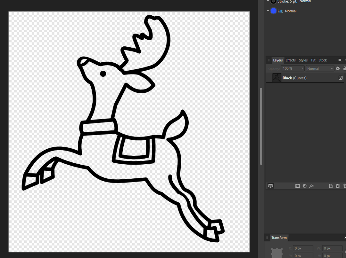This screenshot has height=258, width=346.
Task: Click the Stroke swatch toggle marker
Action: tap(268, 2)
